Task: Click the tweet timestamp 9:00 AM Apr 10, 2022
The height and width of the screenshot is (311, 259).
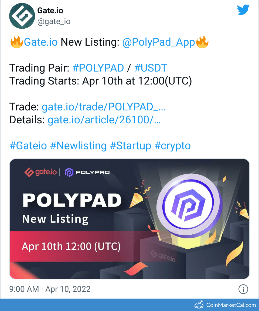Action: pos(50,289)
